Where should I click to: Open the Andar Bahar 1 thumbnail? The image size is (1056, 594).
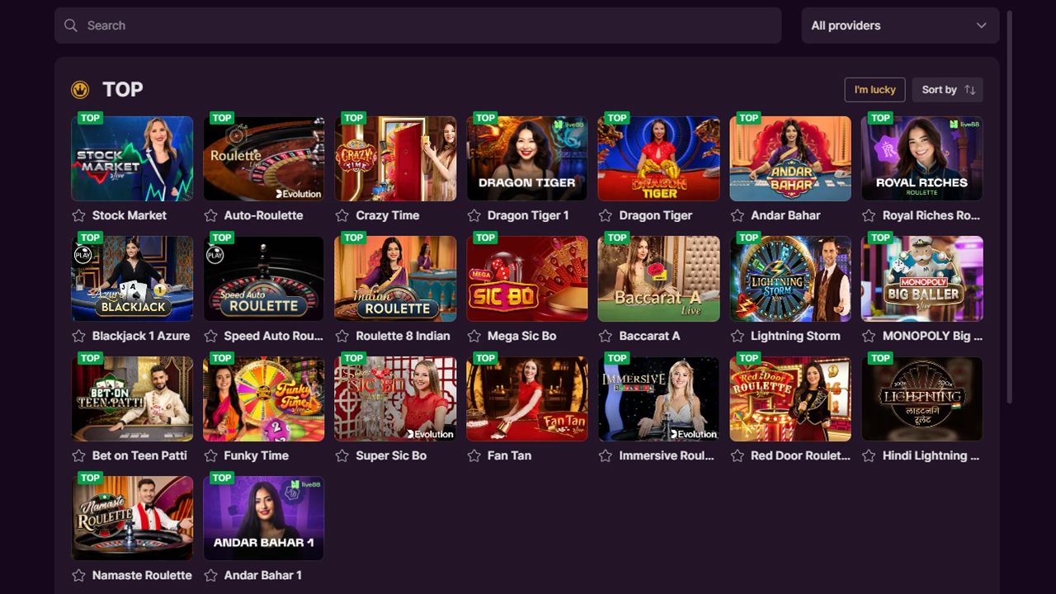(x=264, y=518)
